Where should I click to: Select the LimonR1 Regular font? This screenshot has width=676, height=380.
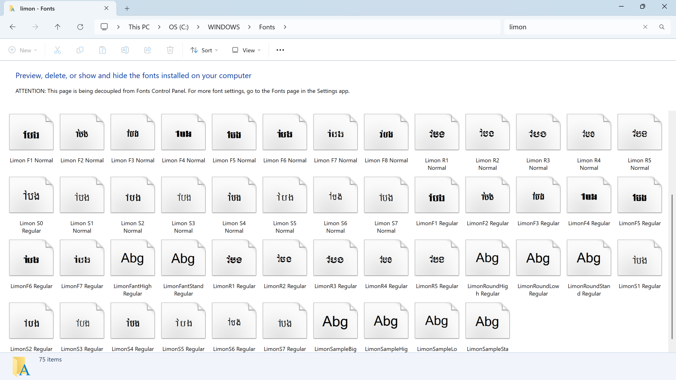234,264
